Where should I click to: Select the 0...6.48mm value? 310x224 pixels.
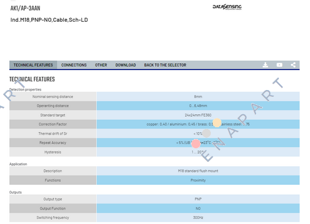pos(198,105)
